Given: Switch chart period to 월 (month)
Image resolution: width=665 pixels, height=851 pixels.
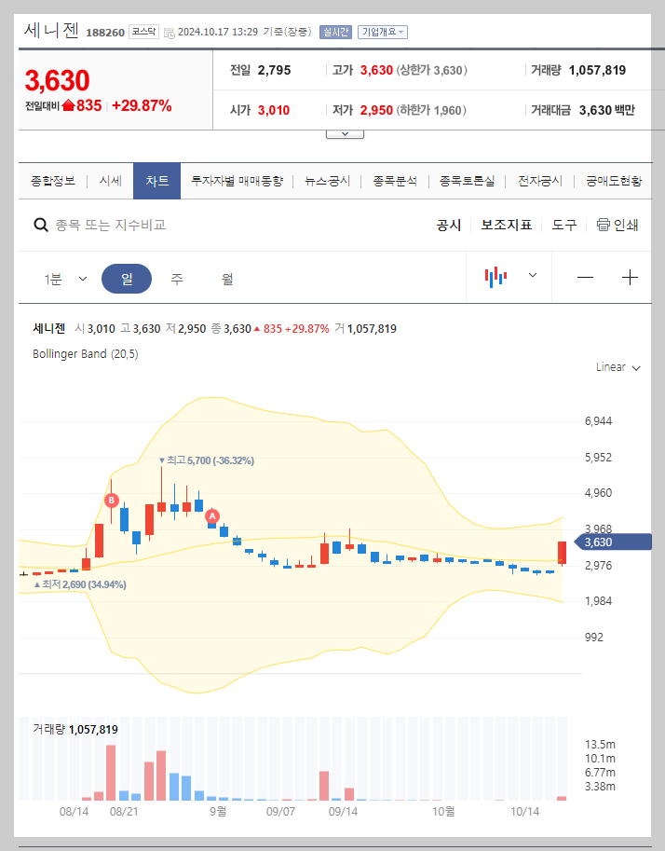Looking at the screenshot, I should point(224,278).
